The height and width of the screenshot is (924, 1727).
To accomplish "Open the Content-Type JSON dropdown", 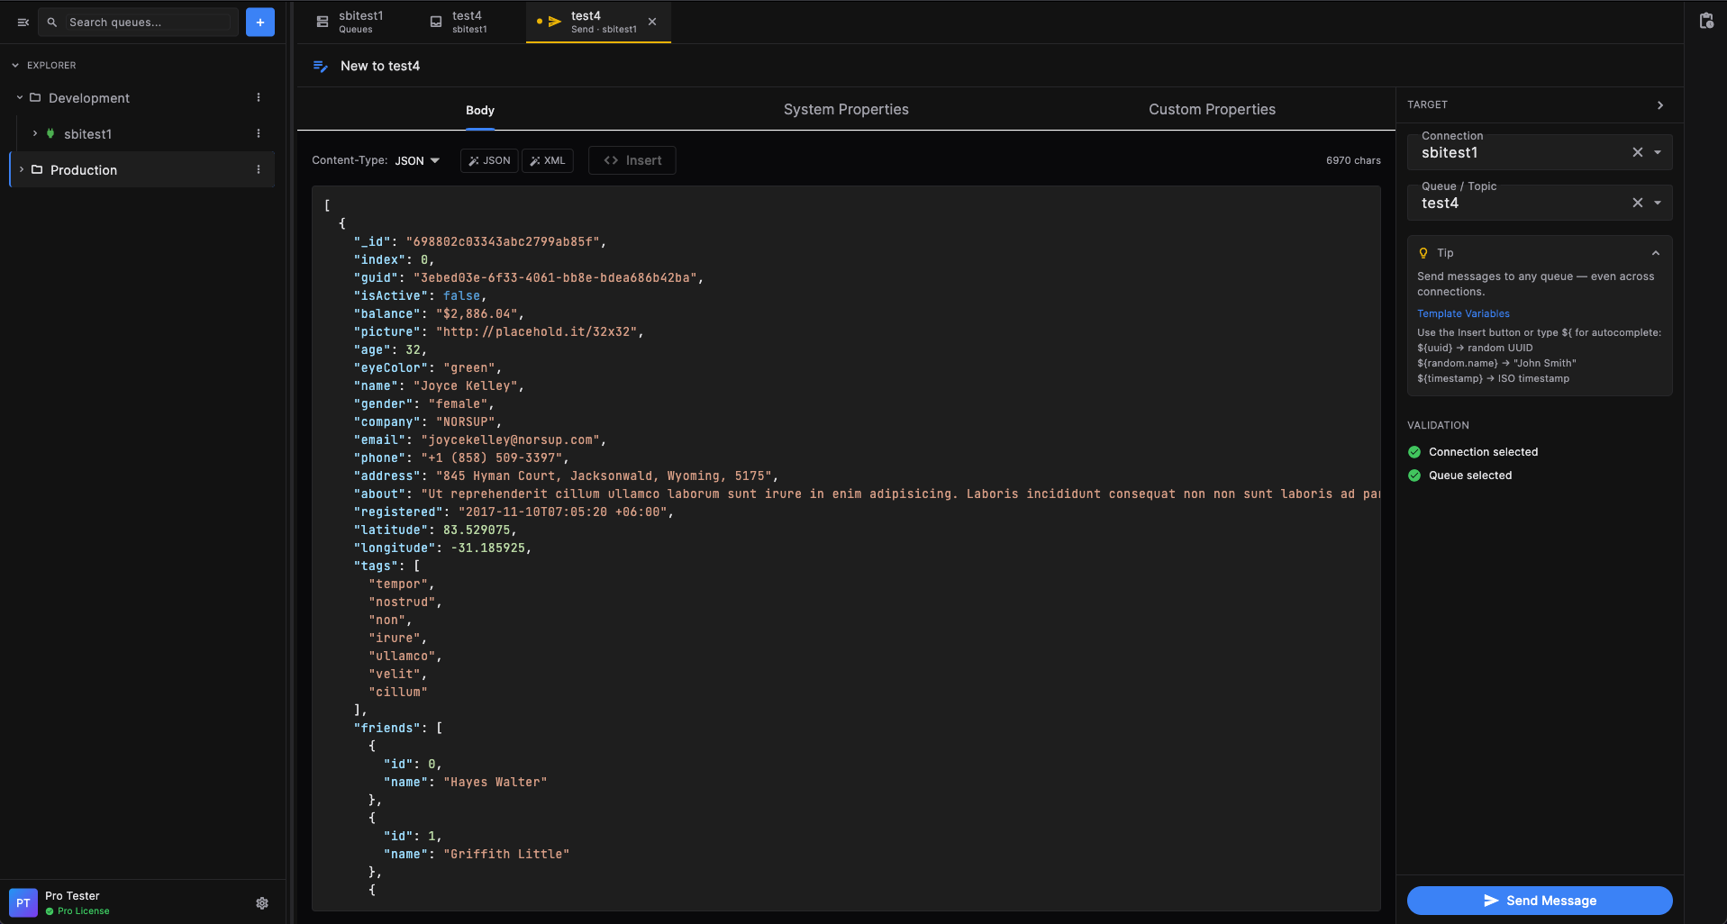I will tap(417, 161).
